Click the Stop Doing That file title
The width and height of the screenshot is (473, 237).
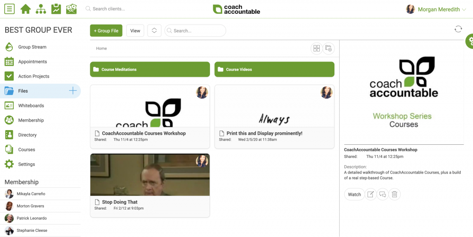[x=120, y=202]
